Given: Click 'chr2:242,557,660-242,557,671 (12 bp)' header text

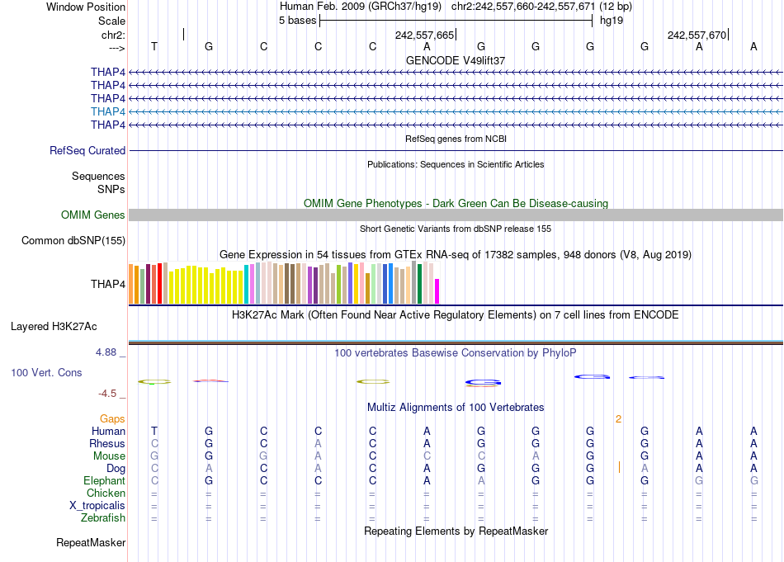Looking at the screenshot, I should [x=541, y=7].
